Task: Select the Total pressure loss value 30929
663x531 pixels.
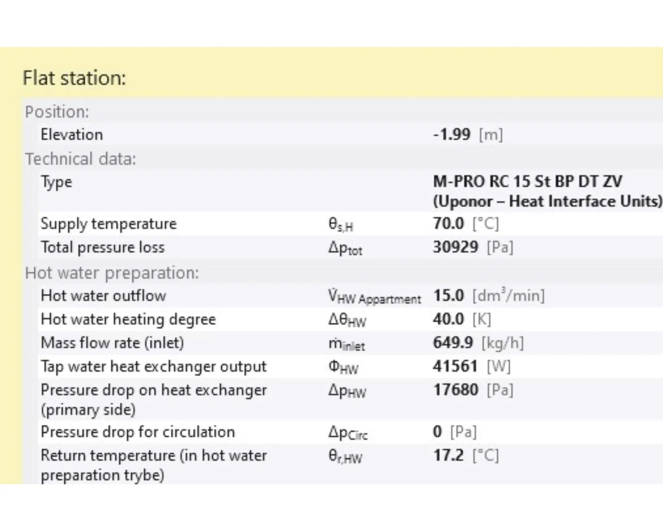Action: point(455,247)
